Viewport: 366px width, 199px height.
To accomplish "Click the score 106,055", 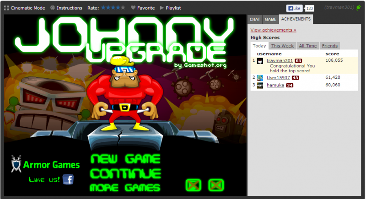I will pyautogui.click(x=334, y=60).
